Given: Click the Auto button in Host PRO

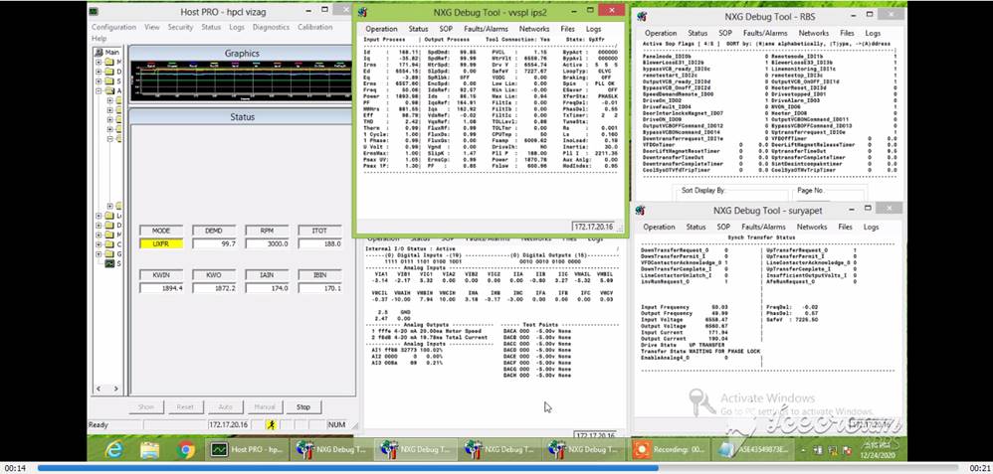Looking at the screenshot, I should [x=225, y=406].
